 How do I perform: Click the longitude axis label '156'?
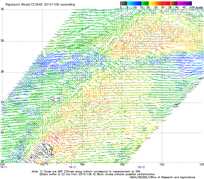tap(82, 164)
